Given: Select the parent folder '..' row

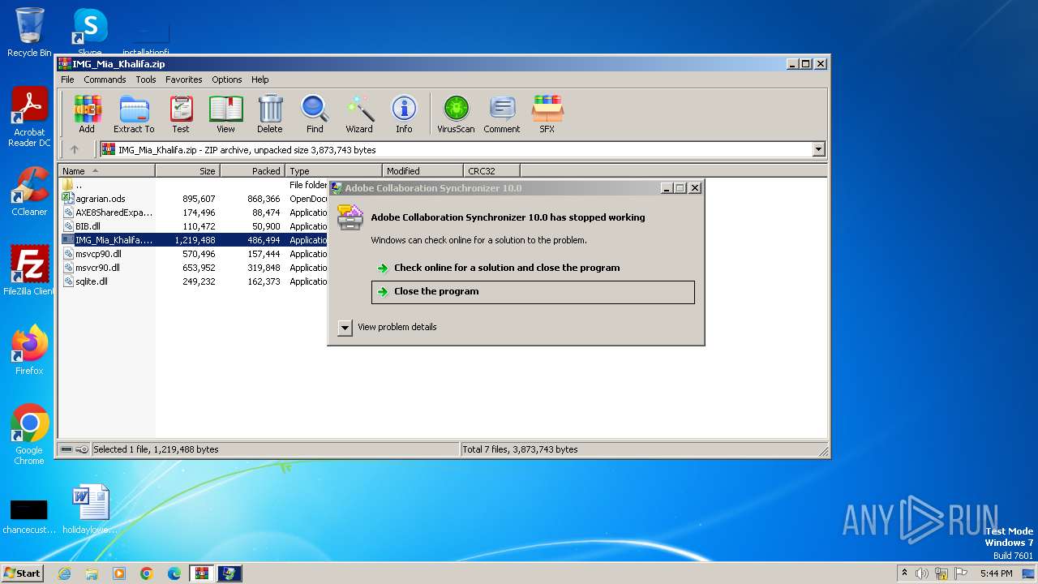Looking at the screenshot, I should tap(194, 185).
